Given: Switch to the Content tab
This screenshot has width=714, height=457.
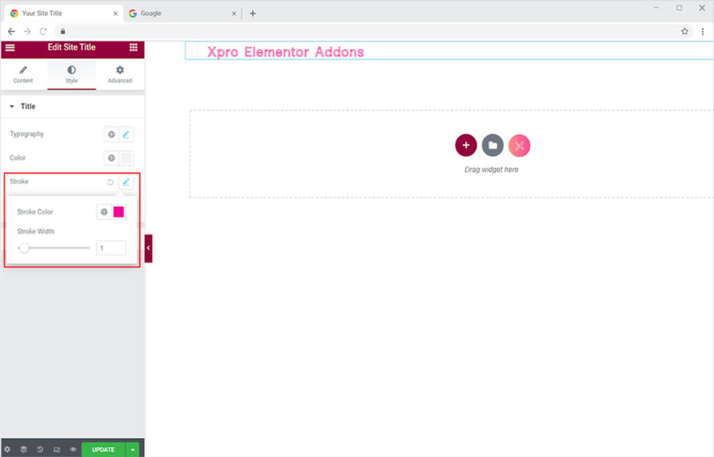Looking at the screenshot, I should pos(23,75).
